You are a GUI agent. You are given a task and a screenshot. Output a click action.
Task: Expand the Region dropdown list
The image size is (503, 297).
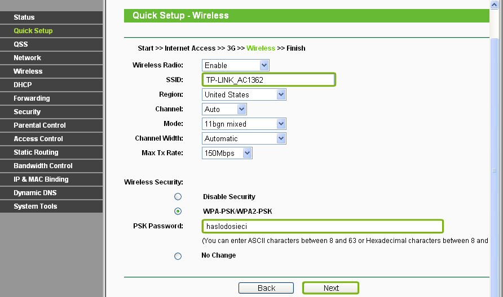tap(244, 95)
